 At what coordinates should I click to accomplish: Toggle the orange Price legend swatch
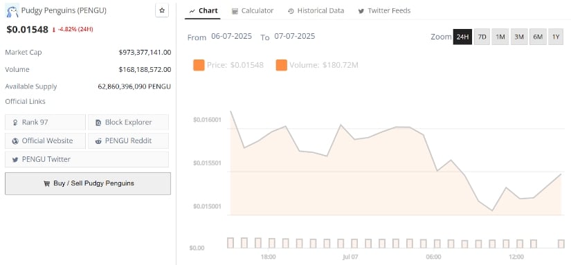click(x=199, y=65)
